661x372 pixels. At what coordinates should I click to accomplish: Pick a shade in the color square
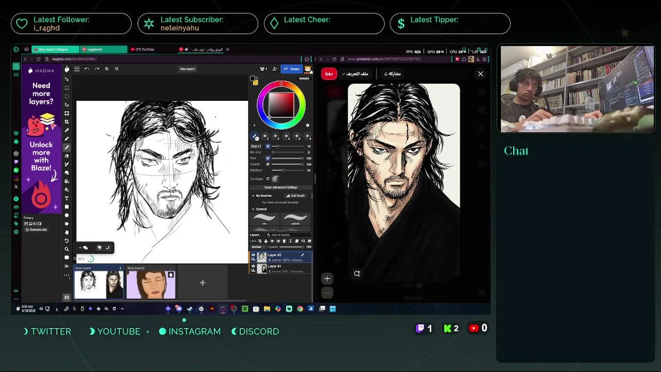(x=281, y=105)
